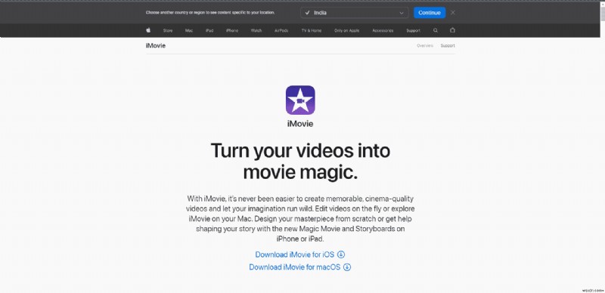Image resolution: width=605 pixels, height=293 pixels.
Task: Open the Mac menu
Action: [189, 30]
